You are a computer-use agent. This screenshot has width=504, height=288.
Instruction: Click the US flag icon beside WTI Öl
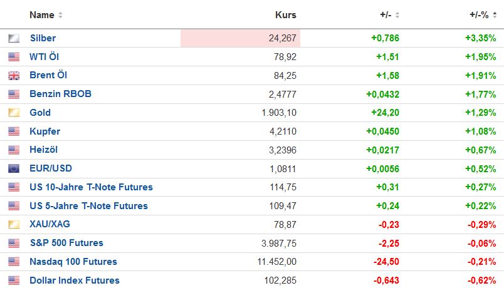click(14, 57)
